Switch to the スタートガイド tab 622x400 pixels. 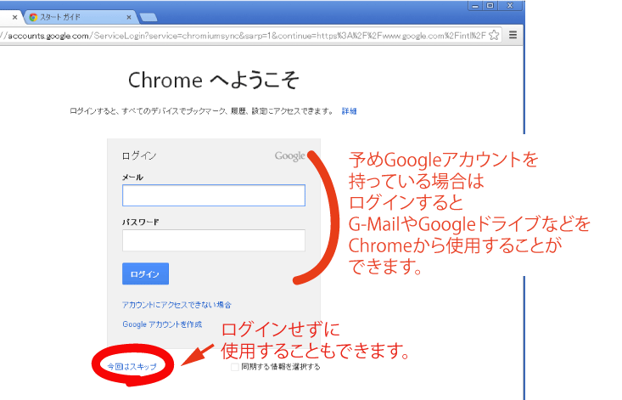(x=81, y=18)
